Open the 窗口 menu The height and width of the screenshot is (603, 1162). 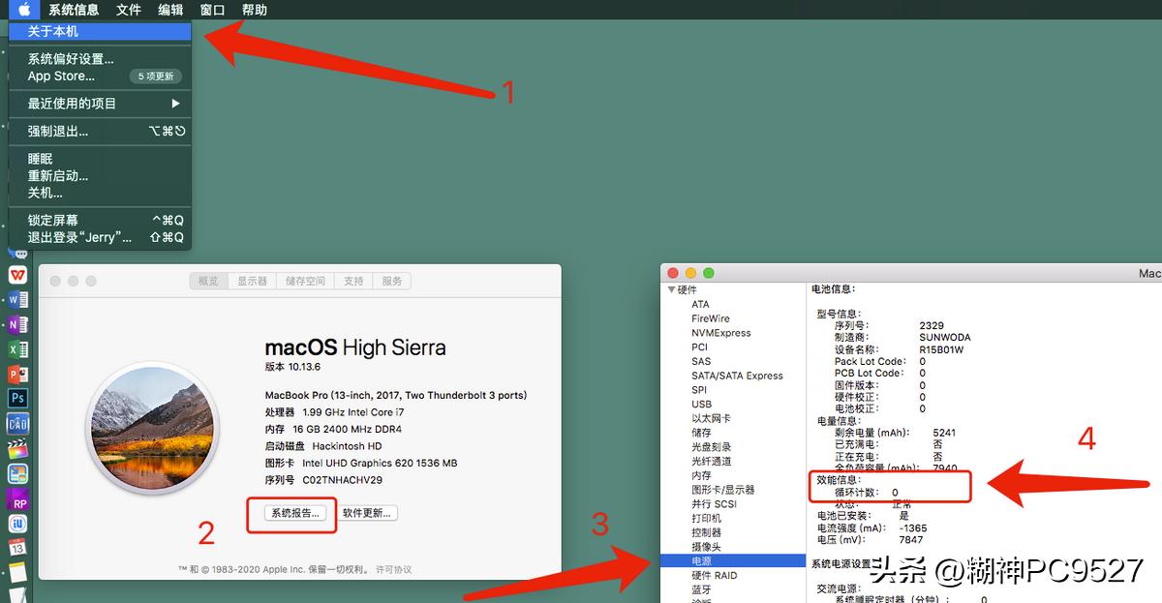[212, 10]
